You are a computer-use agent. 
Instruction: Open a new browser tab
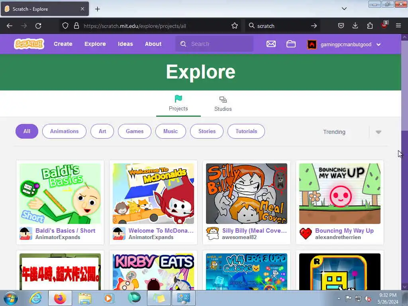coord(97,9)
